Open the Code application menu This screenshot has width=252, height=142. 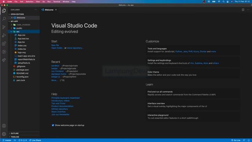point(9,2)
